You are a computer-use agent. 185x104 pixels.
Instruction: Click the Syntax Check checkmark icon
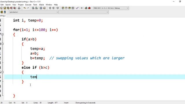(77, 8)
